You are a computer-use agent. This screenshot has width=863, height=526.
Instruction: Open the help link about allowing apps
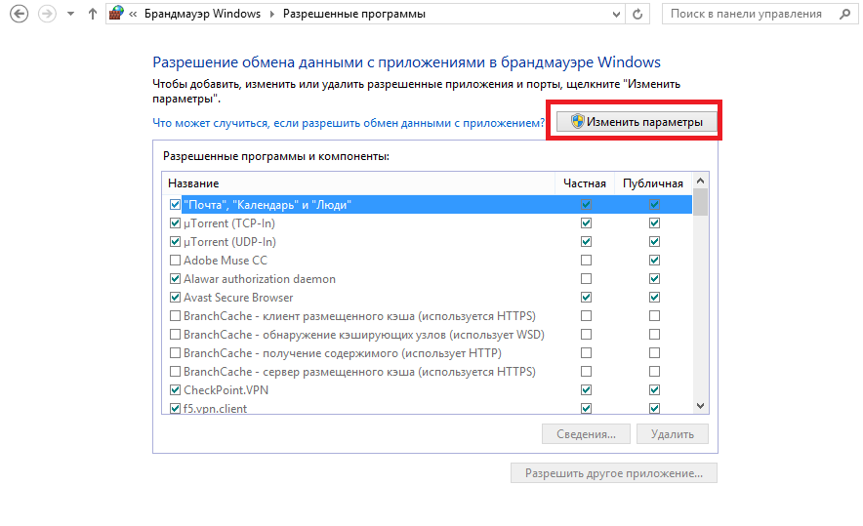click(x=349, y=123)
